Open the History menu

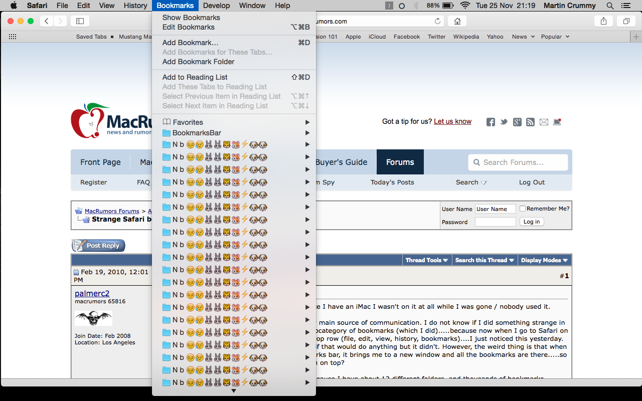pyautogui.click(x=135, y=6)
